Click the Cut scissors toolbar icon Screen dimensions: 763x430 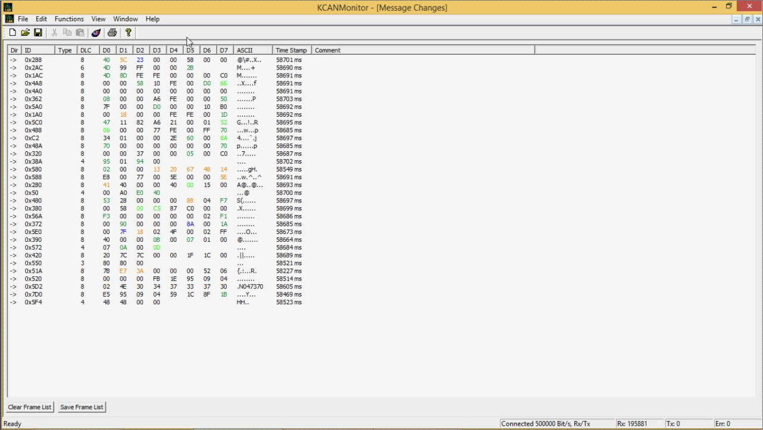pos(54,33)
